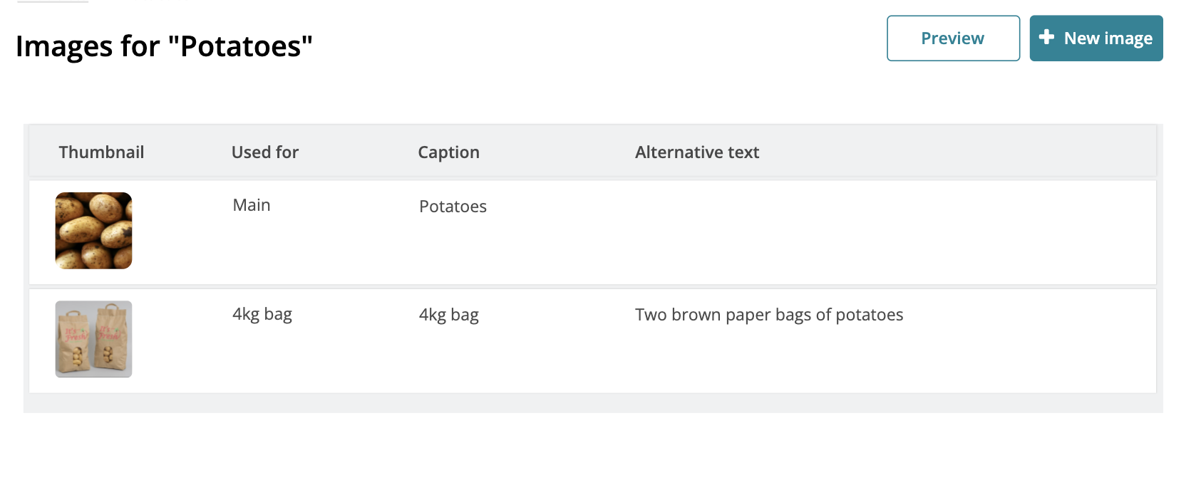This screenshot has width=1196, height=480.
Task: Click the Used for column header
Action: pyautogui.click(x=265, y=152)
